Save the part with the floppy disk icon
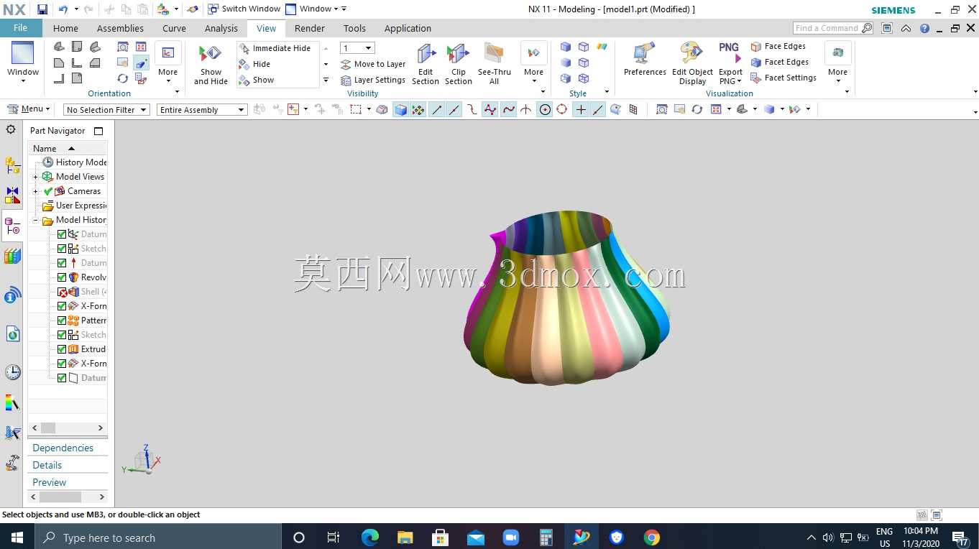The height and width of the screenshot is (549, 979). pos(42,9)
